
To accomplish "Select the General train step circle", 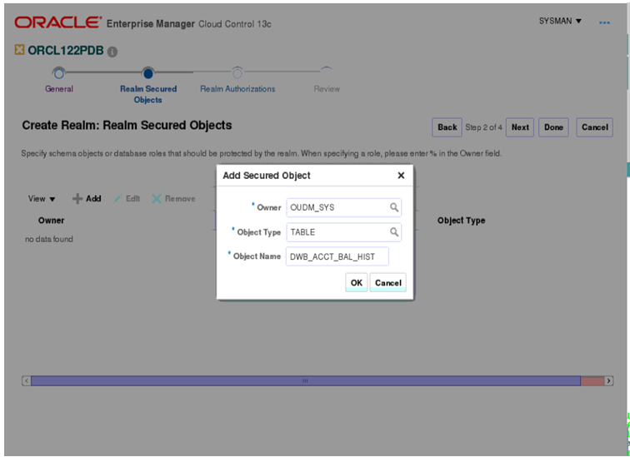I will point(58,73).
